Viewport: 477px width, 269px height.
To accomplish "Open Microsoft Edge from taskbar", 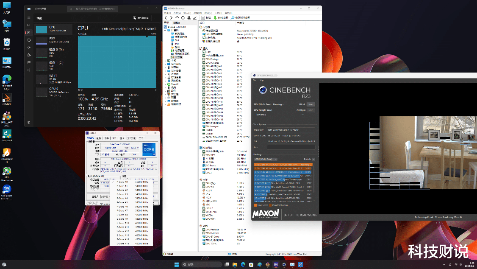I will pos(243,264).
